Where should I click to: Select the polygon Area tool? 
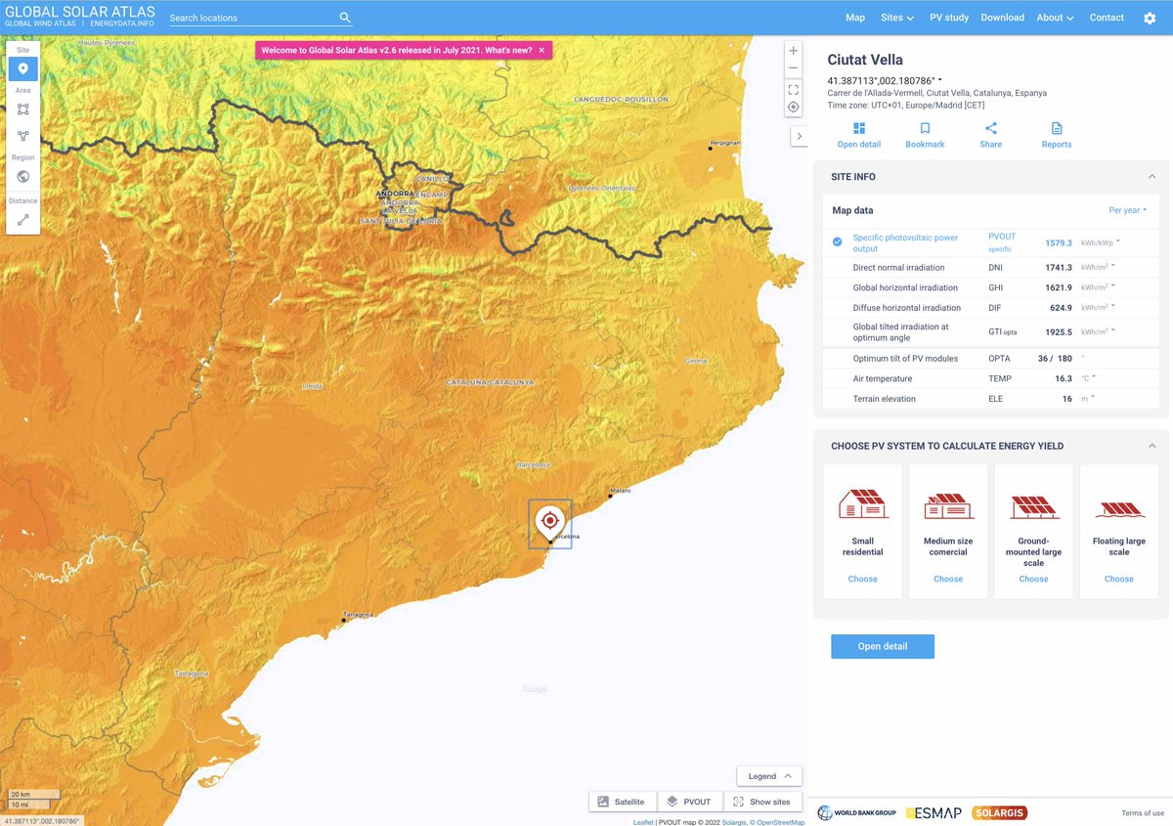(x=23, y=136)
